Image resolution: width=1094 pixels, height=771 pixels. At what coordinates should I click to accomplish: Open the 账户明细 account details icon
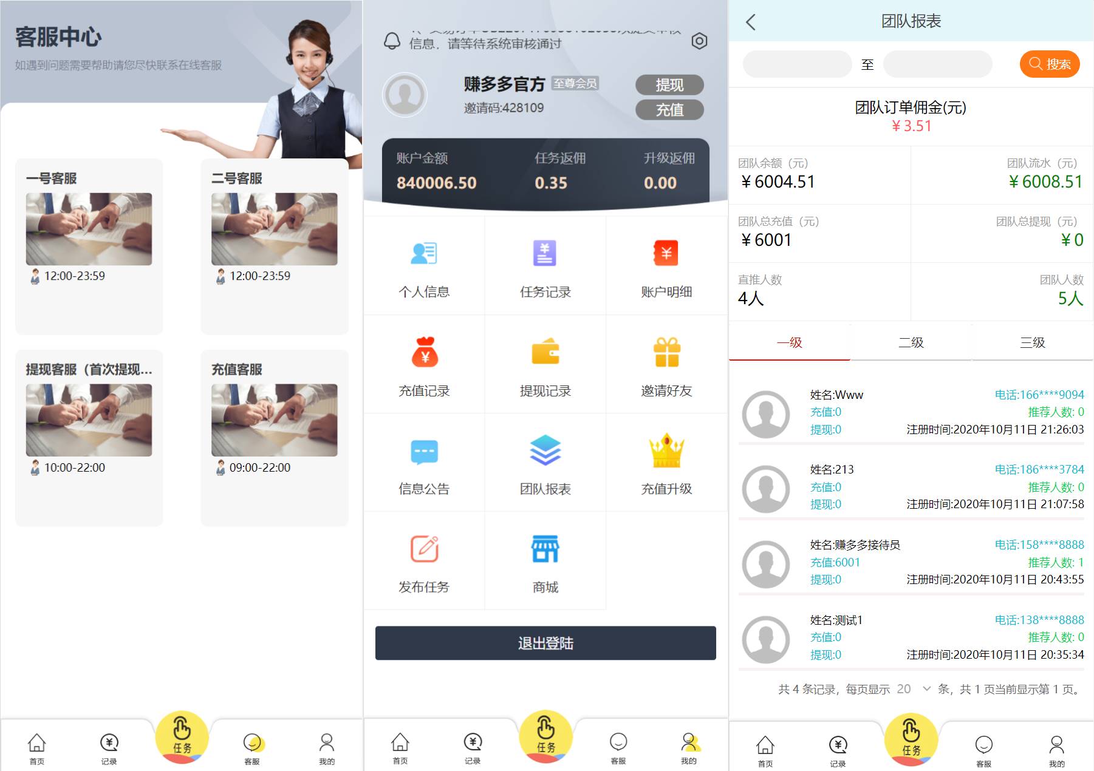[666, 253]
